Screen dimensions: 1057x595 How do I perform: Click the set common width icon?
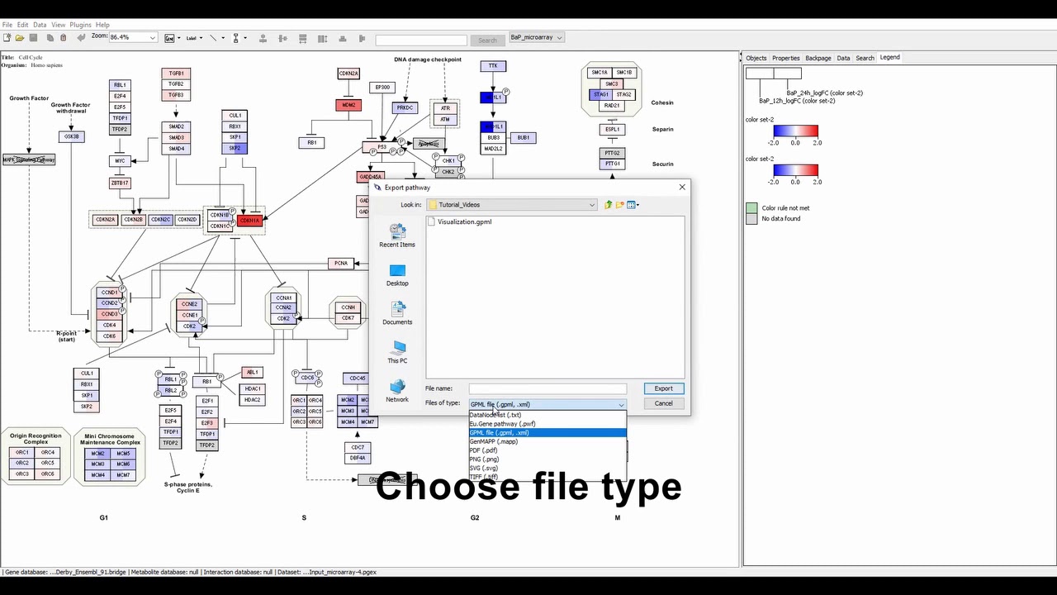303,38
